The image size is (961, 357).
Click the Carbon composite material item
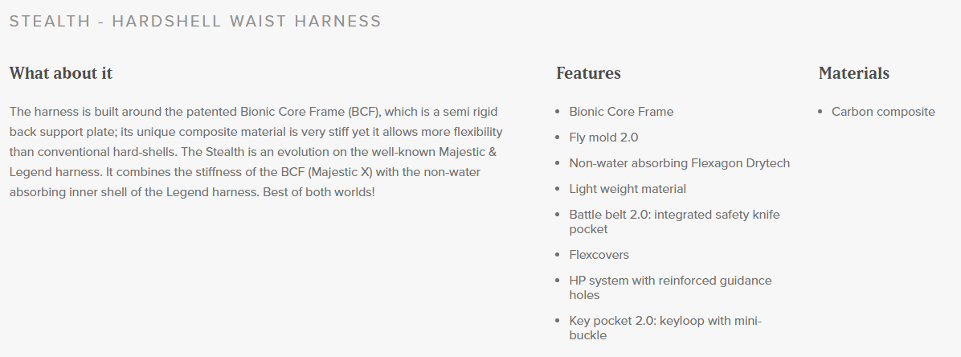pos(883,112)
